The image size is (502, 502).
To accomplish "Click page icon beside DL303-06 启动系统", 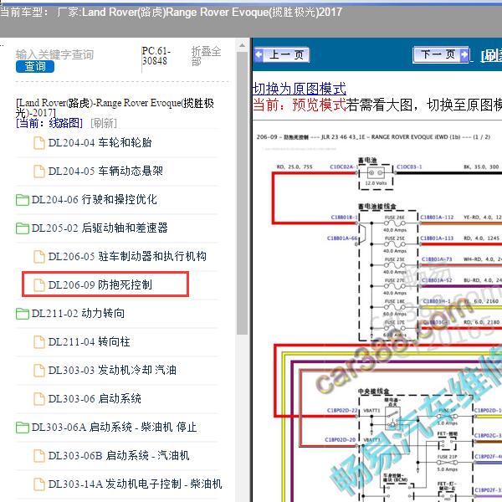I will [x=39, y=399].
